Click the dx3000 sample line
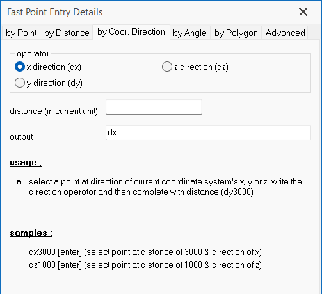322x294 pixels. tap(145, 252)
